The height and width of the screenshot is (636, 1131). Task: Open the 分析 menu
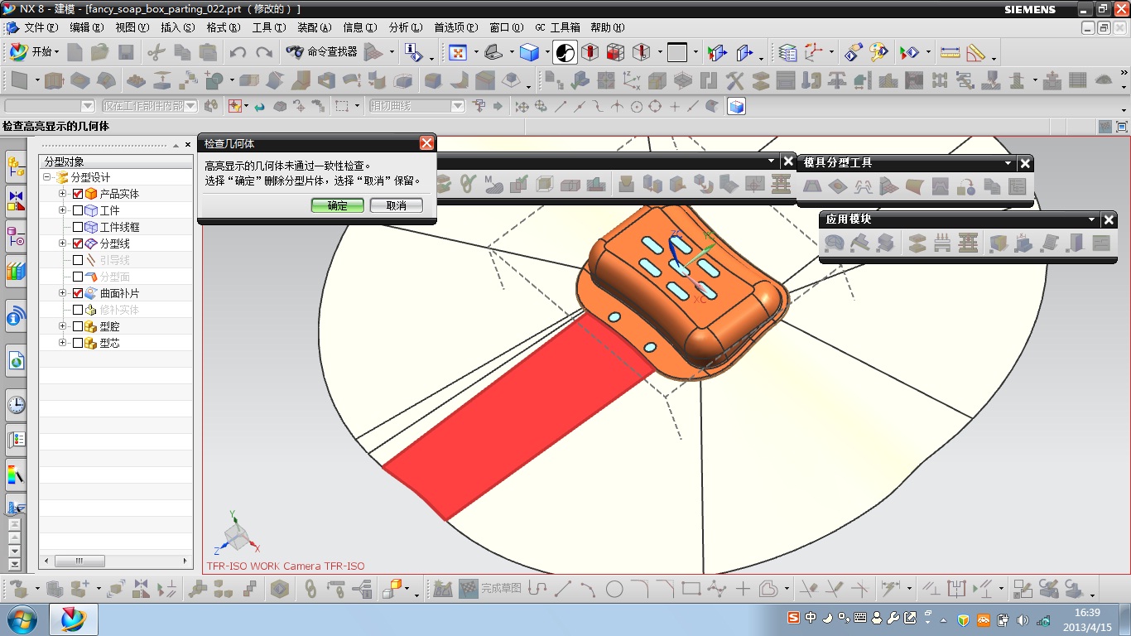[405, 27]
